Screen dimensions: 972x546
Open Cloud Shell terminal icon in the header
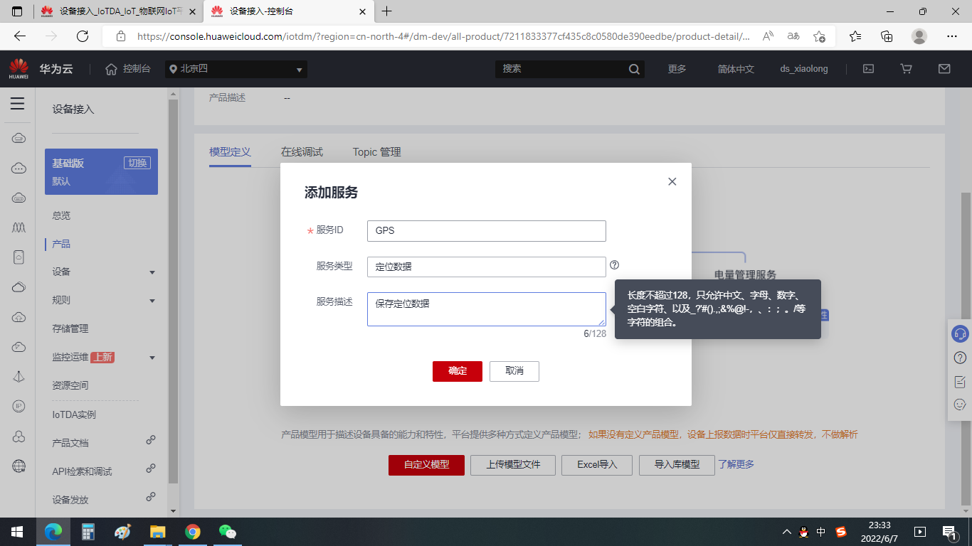[x=868, y=69]
